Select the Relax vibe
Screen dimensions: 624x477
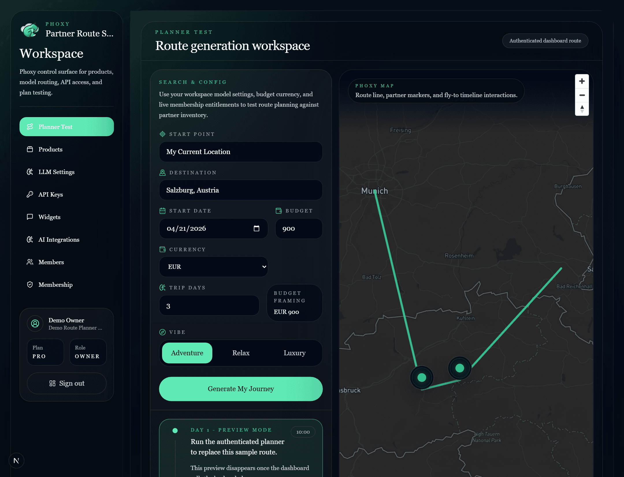click(x=241, y=353)
